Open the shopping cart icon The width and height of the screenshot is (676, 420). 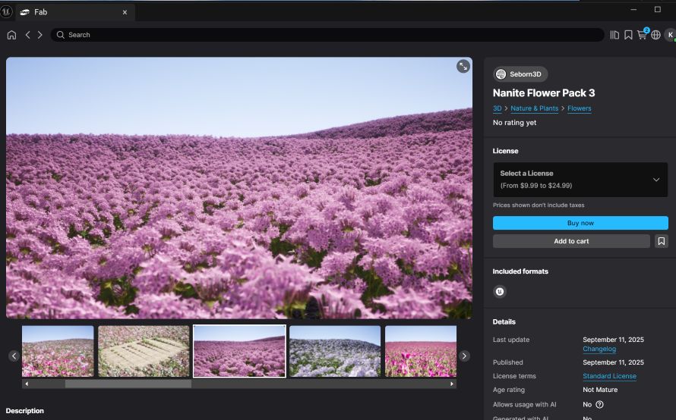pyautogui.click(x=642, y=35)
